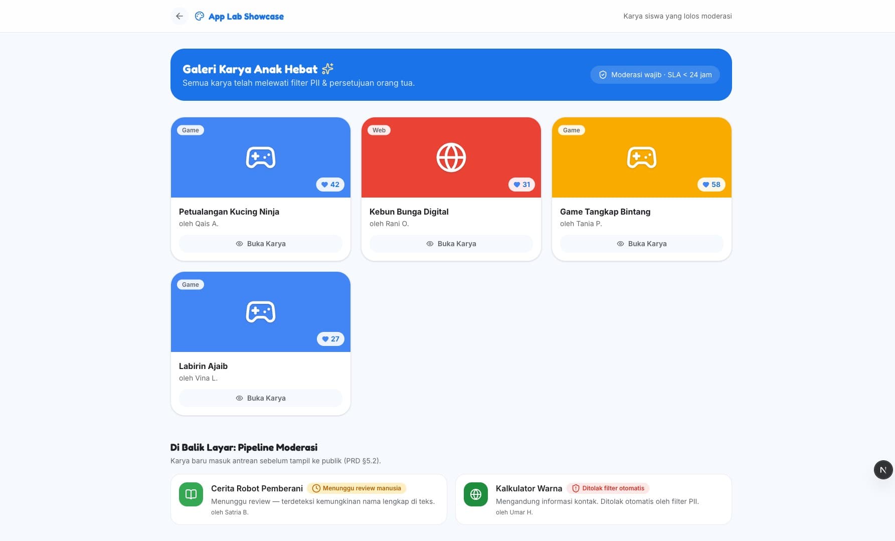The image size is (895, 541).
Task: Open Buka Karya for Kebun Bunga Digital
Action: [451, 244]
